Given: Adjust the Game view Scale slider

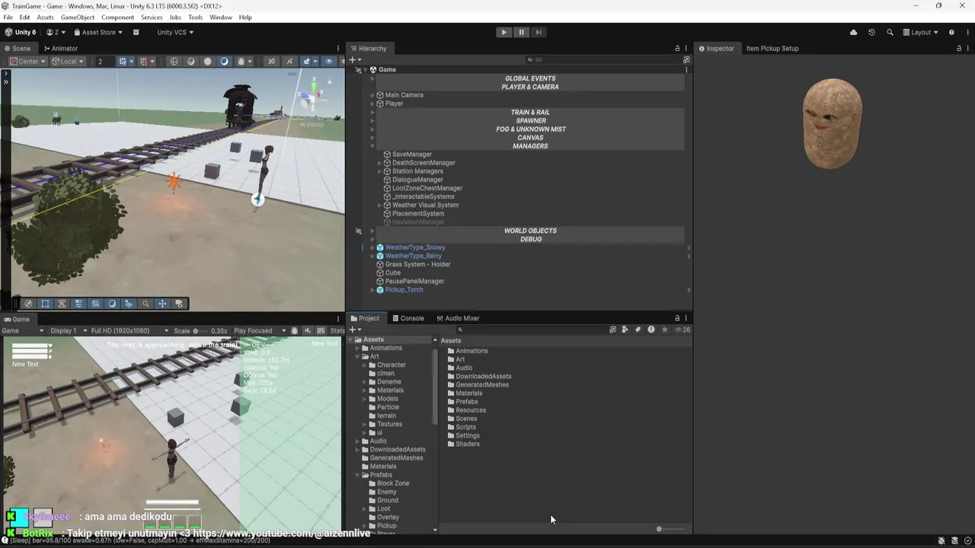Looking at the screenshot, I should pyautogui.click(x=201, y=331).
